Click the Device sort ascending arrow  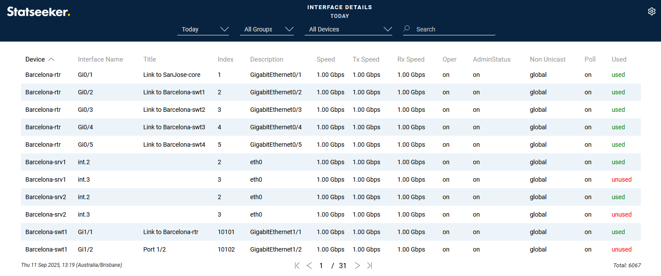[x=51, y=59]
